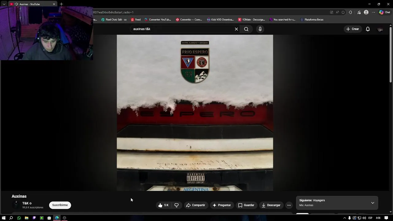Open more actions ellipsis under video
Viewport: 393px width, 221px height.
click(289, 205)
